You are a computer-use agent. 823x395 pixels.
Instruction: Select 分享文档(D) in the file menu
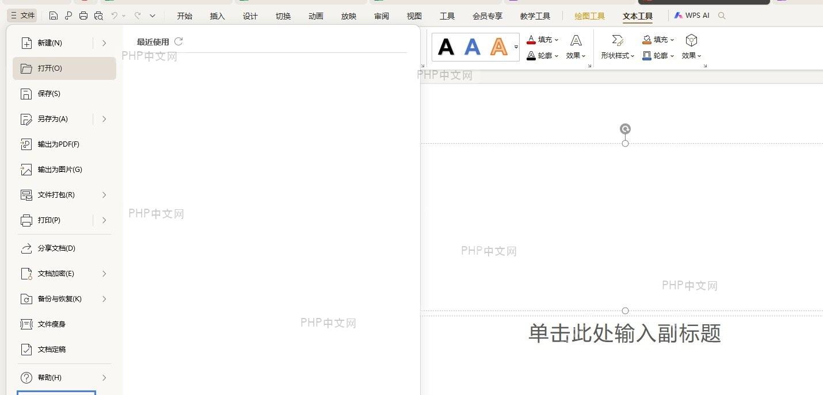click(x=64, y=248)
